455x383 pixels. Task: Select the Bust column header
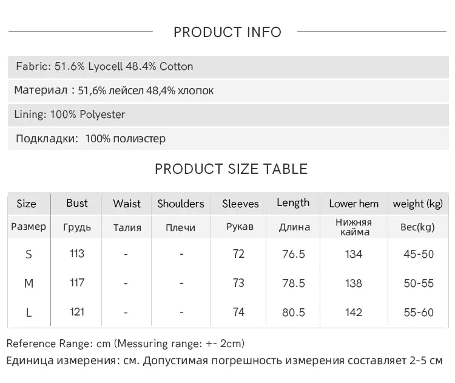tap(77, 203)
